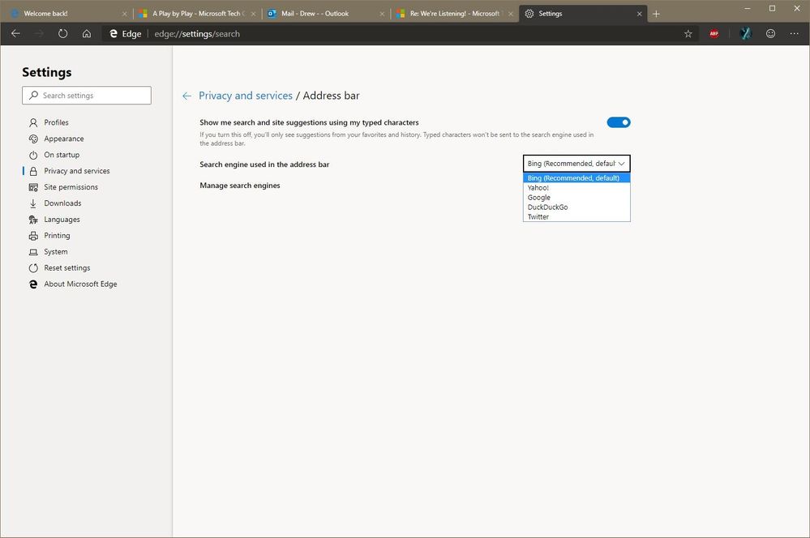Open System settings section

[x=56, y=252]
